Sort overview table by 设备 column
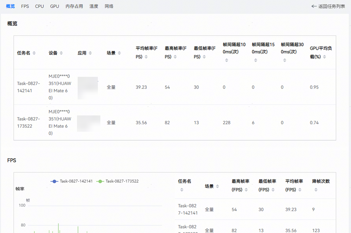 click(x=61, y=53)
